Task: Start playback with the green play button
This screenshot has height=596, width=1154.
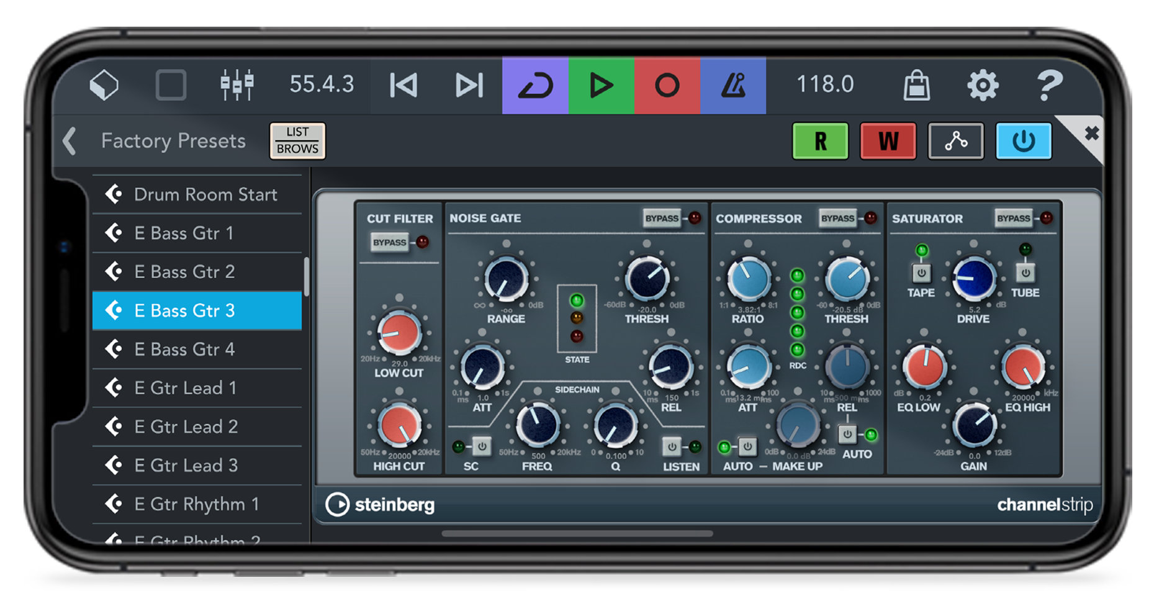Action: point(601,85)
